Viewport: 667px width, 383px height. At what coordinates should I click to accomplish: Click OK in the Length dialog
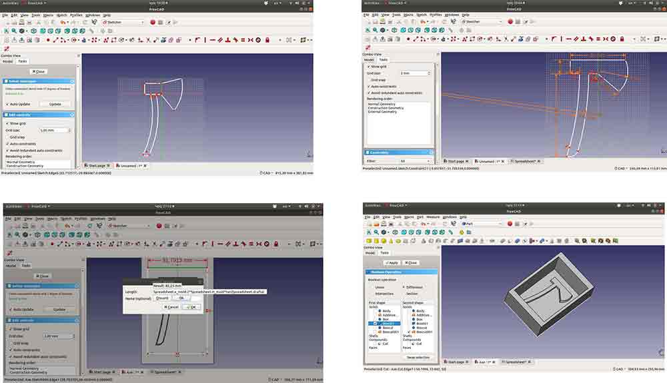[191, 307]
